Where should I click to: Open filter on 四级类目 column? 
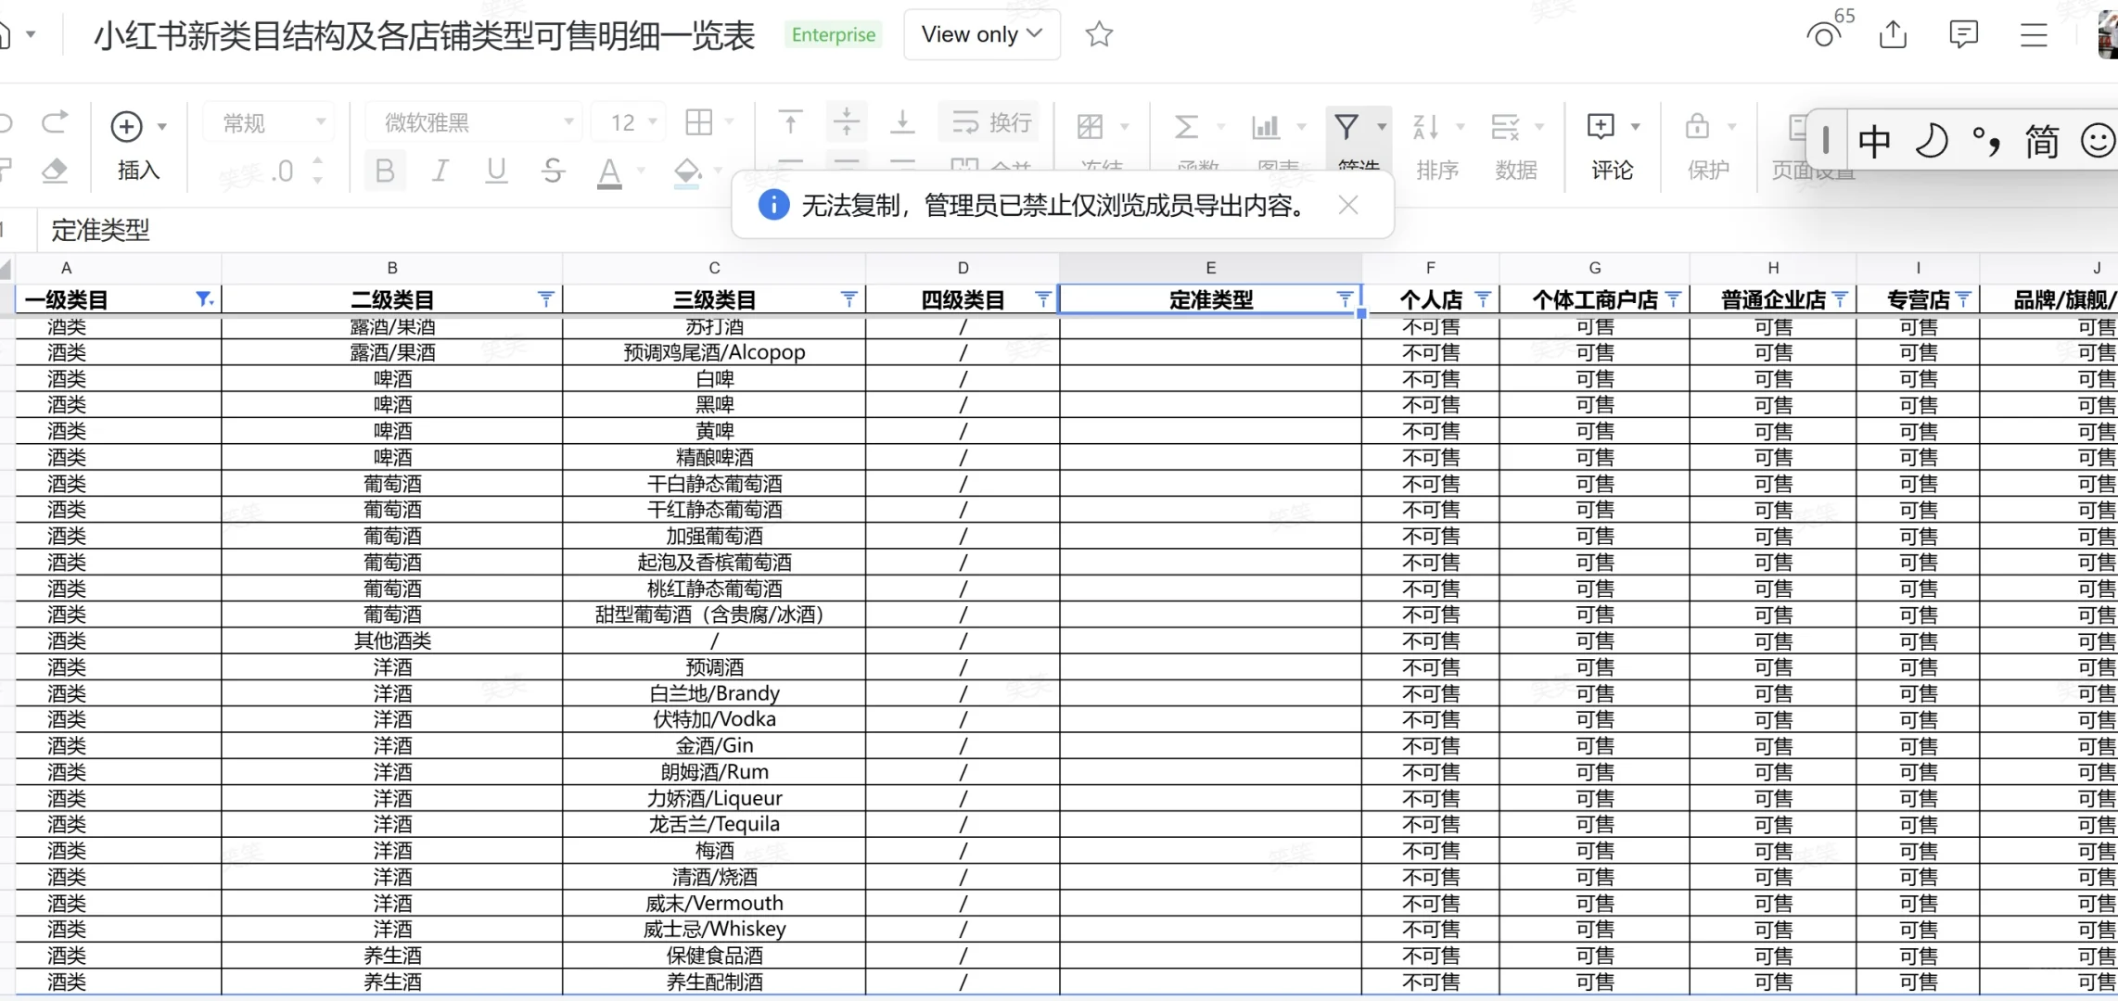(x=1042, y=298)
